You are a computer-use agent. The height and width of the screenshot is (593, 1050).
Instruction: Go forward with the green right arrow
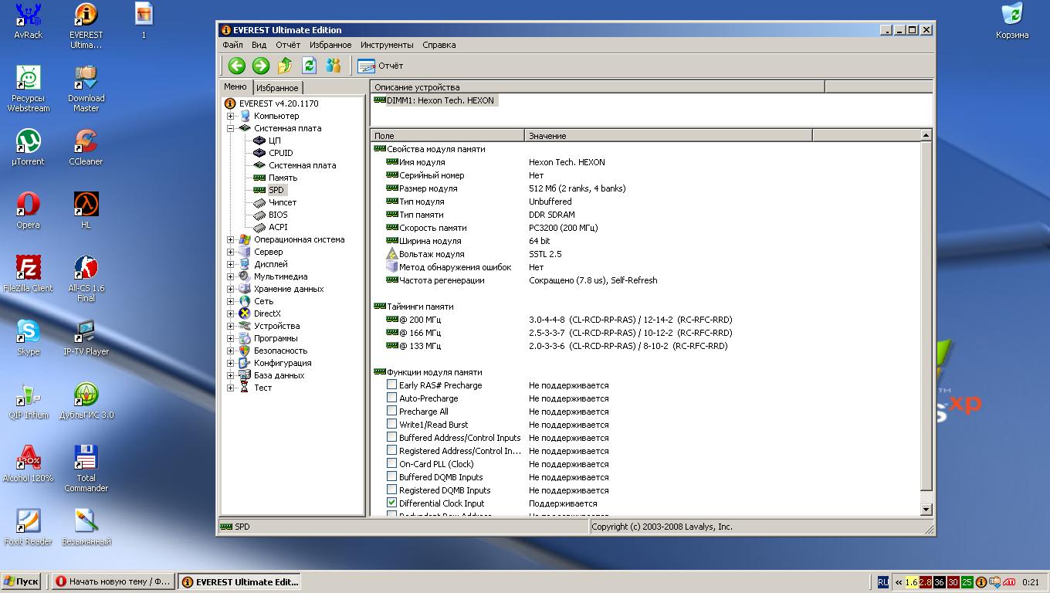coord(261,66)
